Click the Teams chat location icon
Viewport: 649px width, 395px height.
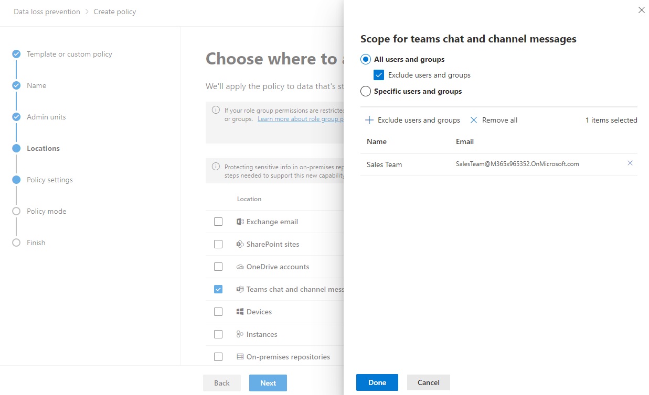(x=240, y=289)
